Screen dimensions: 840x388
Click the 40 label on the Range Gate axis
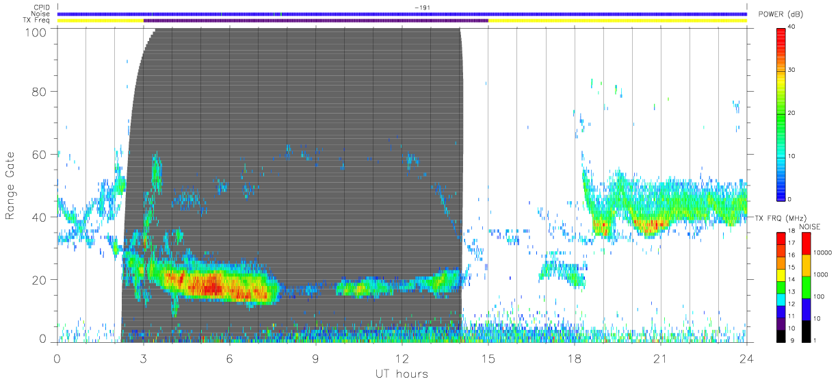point(40,217)
